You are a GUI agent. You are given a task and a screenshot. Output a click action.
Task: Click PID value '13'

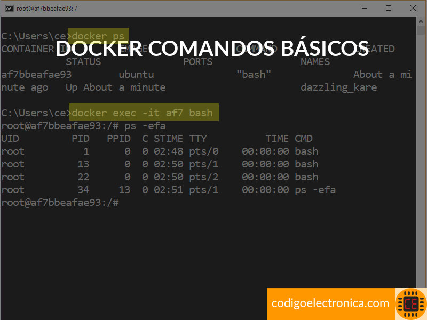[x=83, y=164]
